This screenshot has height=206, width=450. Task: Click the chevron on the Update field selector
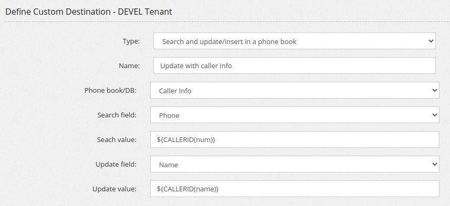coord(434,164)
